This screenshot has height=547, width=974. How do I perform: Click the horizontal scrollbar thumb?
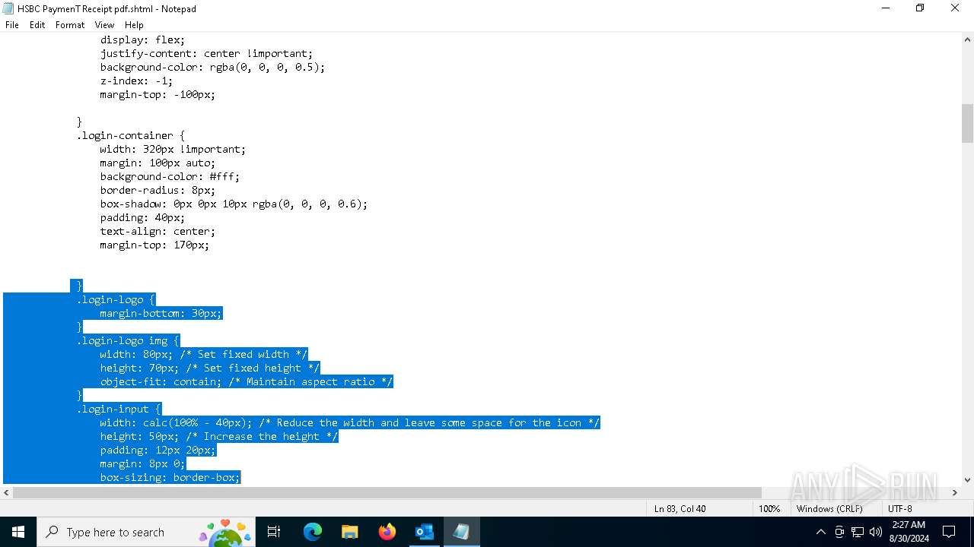coord(387,492)
